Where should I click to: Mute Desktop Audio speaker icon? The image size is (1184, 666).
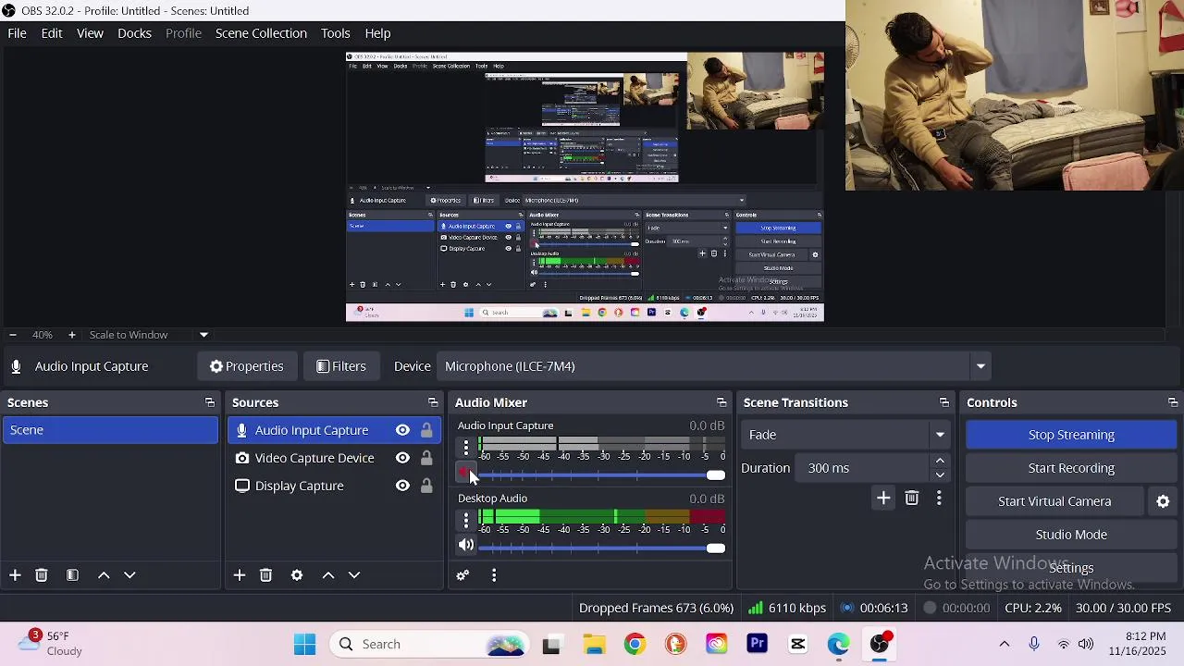(x=466, y=546)
